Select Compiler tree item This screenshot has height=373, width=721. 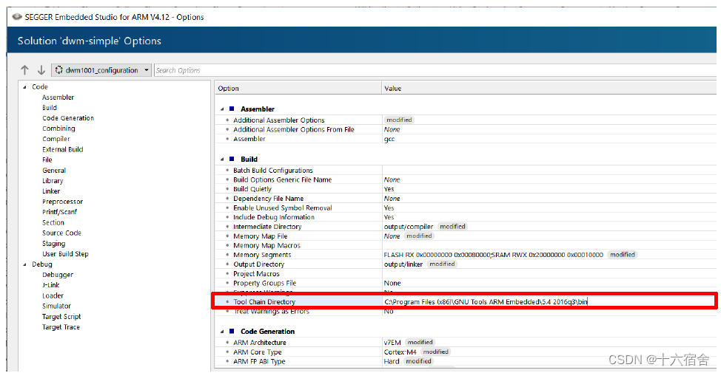point(56,139)
